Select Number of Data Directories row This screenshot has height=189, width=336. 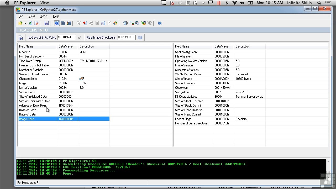pos(220,123)
